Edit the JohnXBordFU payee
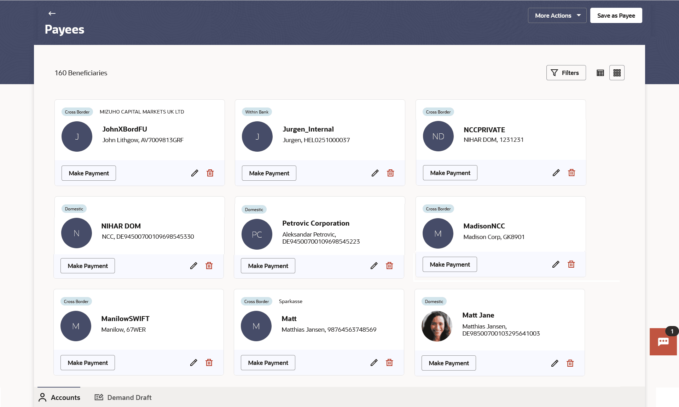The height and width of the screenshot is (407, 679). click(x=195, y=173)
